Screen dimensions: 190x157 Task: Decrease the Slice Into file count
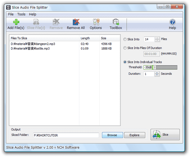point(157,40)
